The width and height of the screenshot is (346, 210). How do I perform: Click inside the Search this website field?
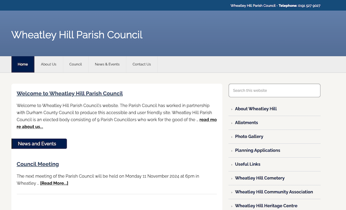click(x=274, y=90)
